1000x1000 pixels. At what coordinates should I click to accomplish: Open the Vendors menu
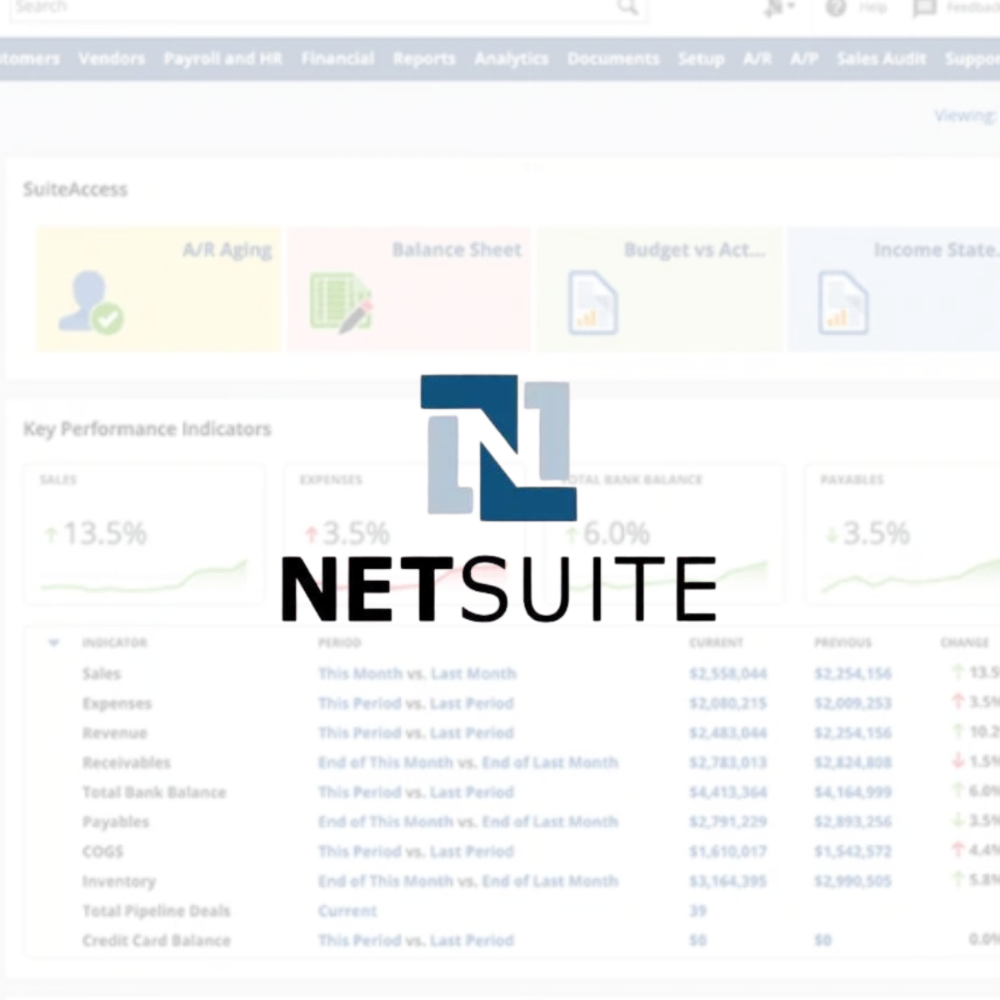pyautogui.click(x=112, y=58)
